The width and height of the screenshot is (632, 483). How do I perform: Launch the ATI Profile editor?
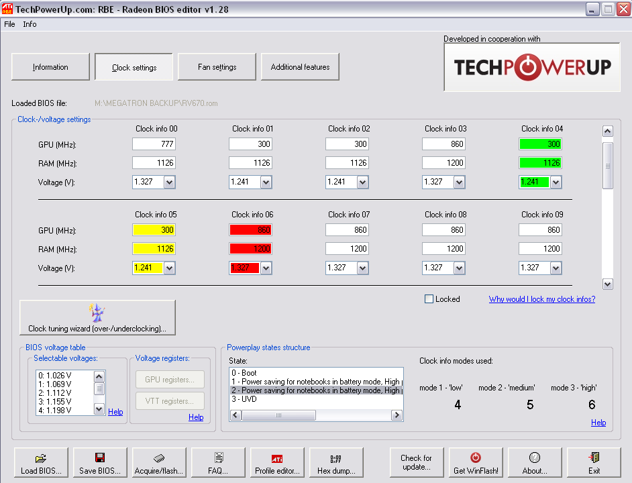point(277,463)
